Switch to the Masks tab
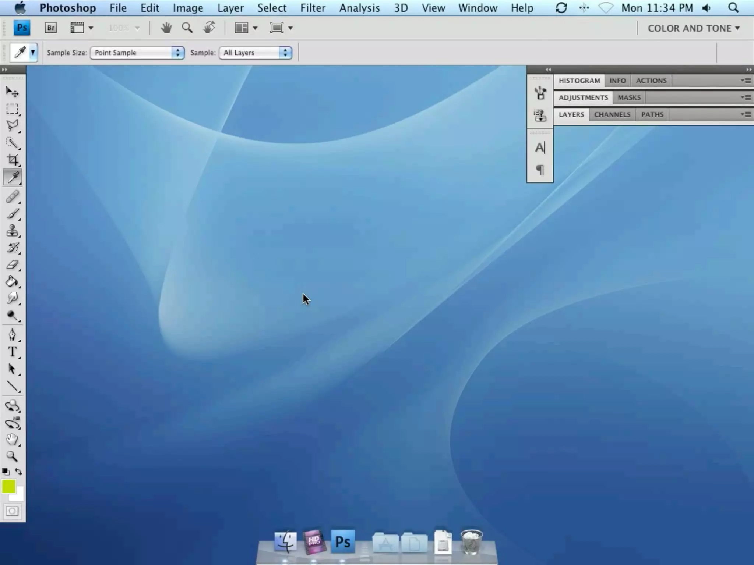 tap(629, 97)
